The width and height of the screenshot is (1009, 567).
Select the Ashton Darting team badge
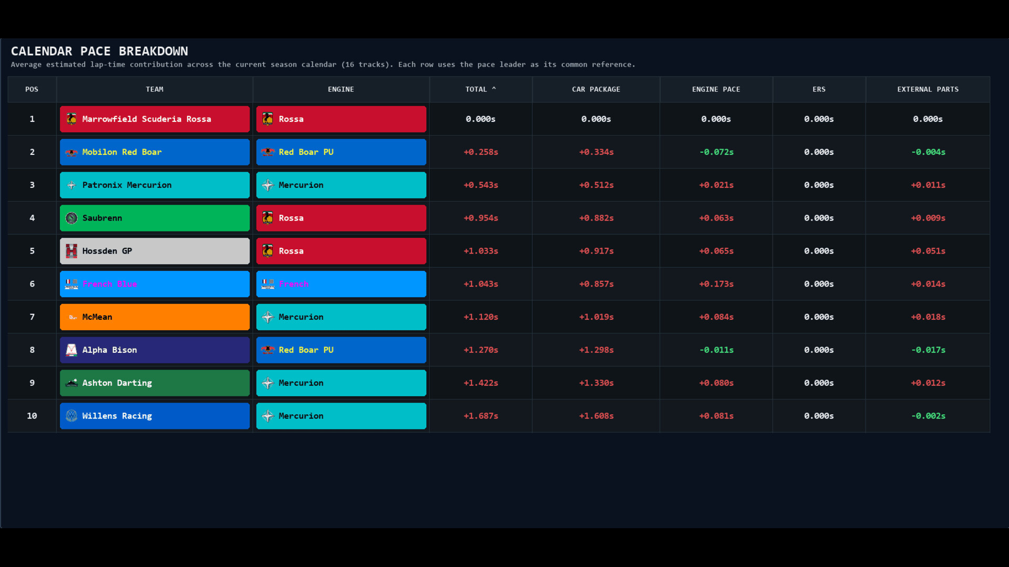[155, 383]
